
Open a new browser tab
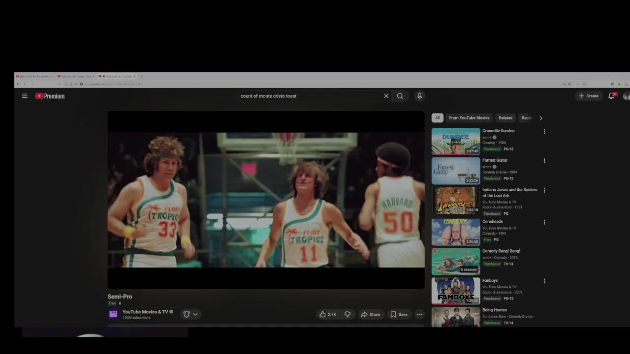click(x=141, y=76)
